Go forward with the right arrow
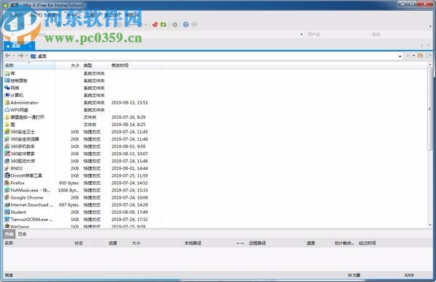 (20, 56)
